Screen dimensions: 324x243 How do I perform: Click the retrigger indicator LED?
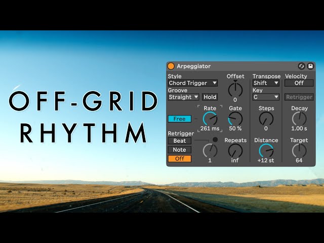coord(215,140)
